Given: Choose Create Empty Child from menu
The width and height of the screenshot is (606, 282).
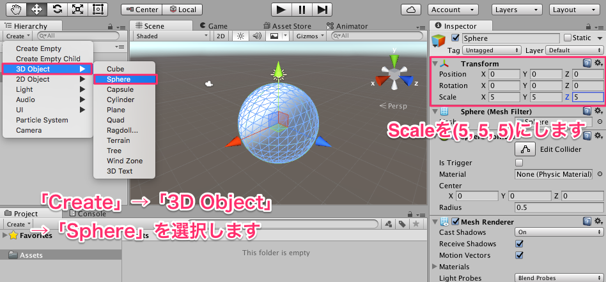Looking at the screenshot, I should point(47,59).
